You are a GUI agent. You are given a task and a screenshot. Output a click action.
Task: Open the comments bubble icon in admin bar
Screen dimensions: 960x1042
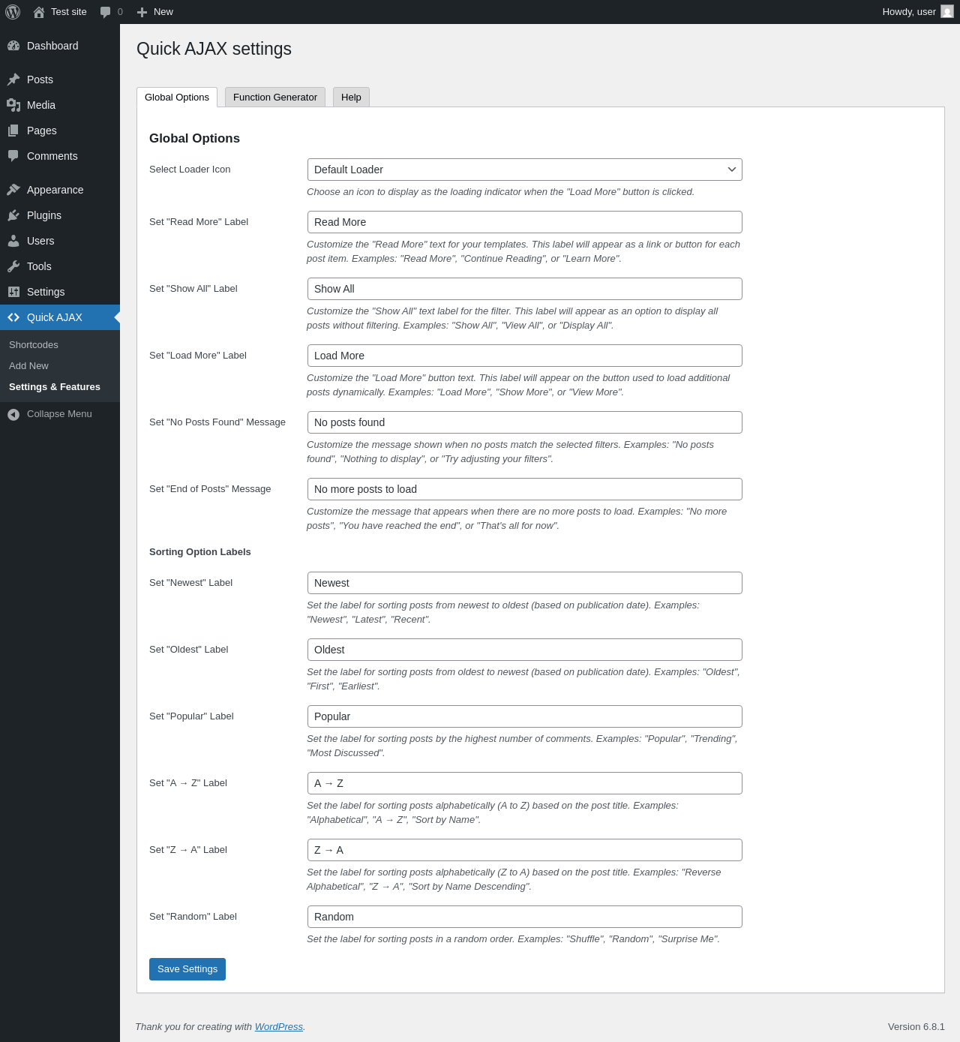[105, 12]
